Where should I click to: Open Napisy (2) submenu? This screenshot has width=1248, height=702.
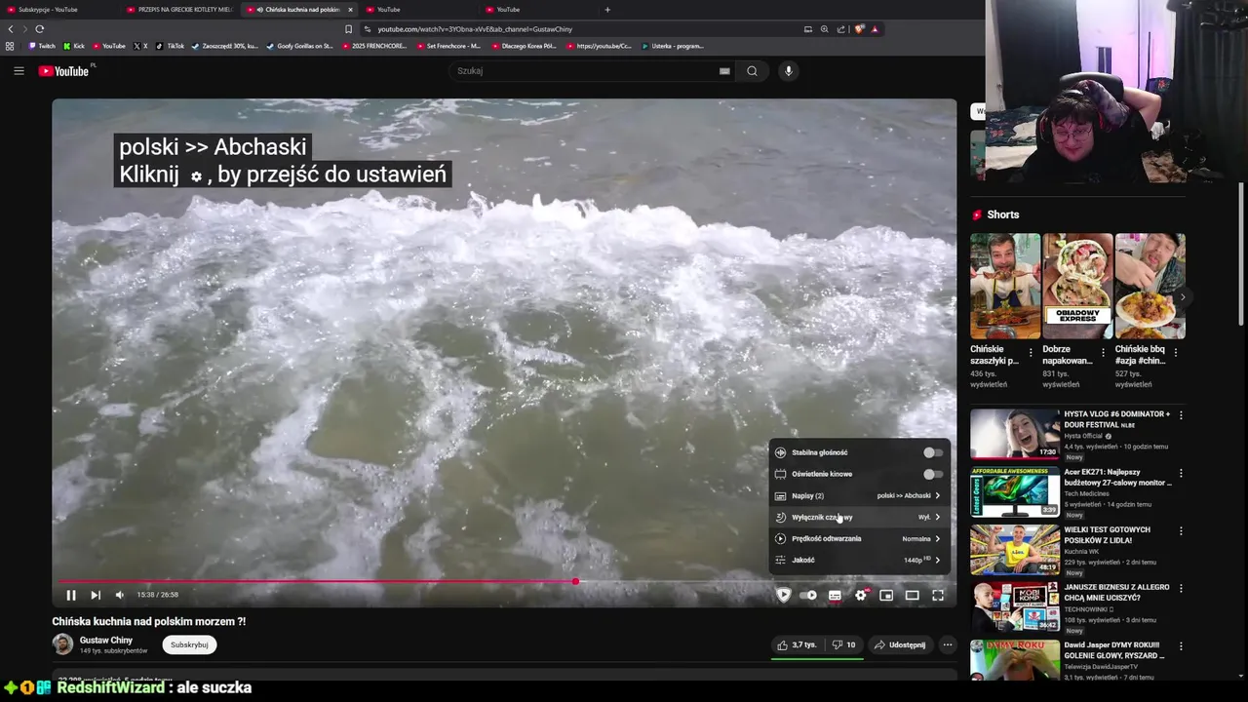pyautogui.click(x=859, y=495)
